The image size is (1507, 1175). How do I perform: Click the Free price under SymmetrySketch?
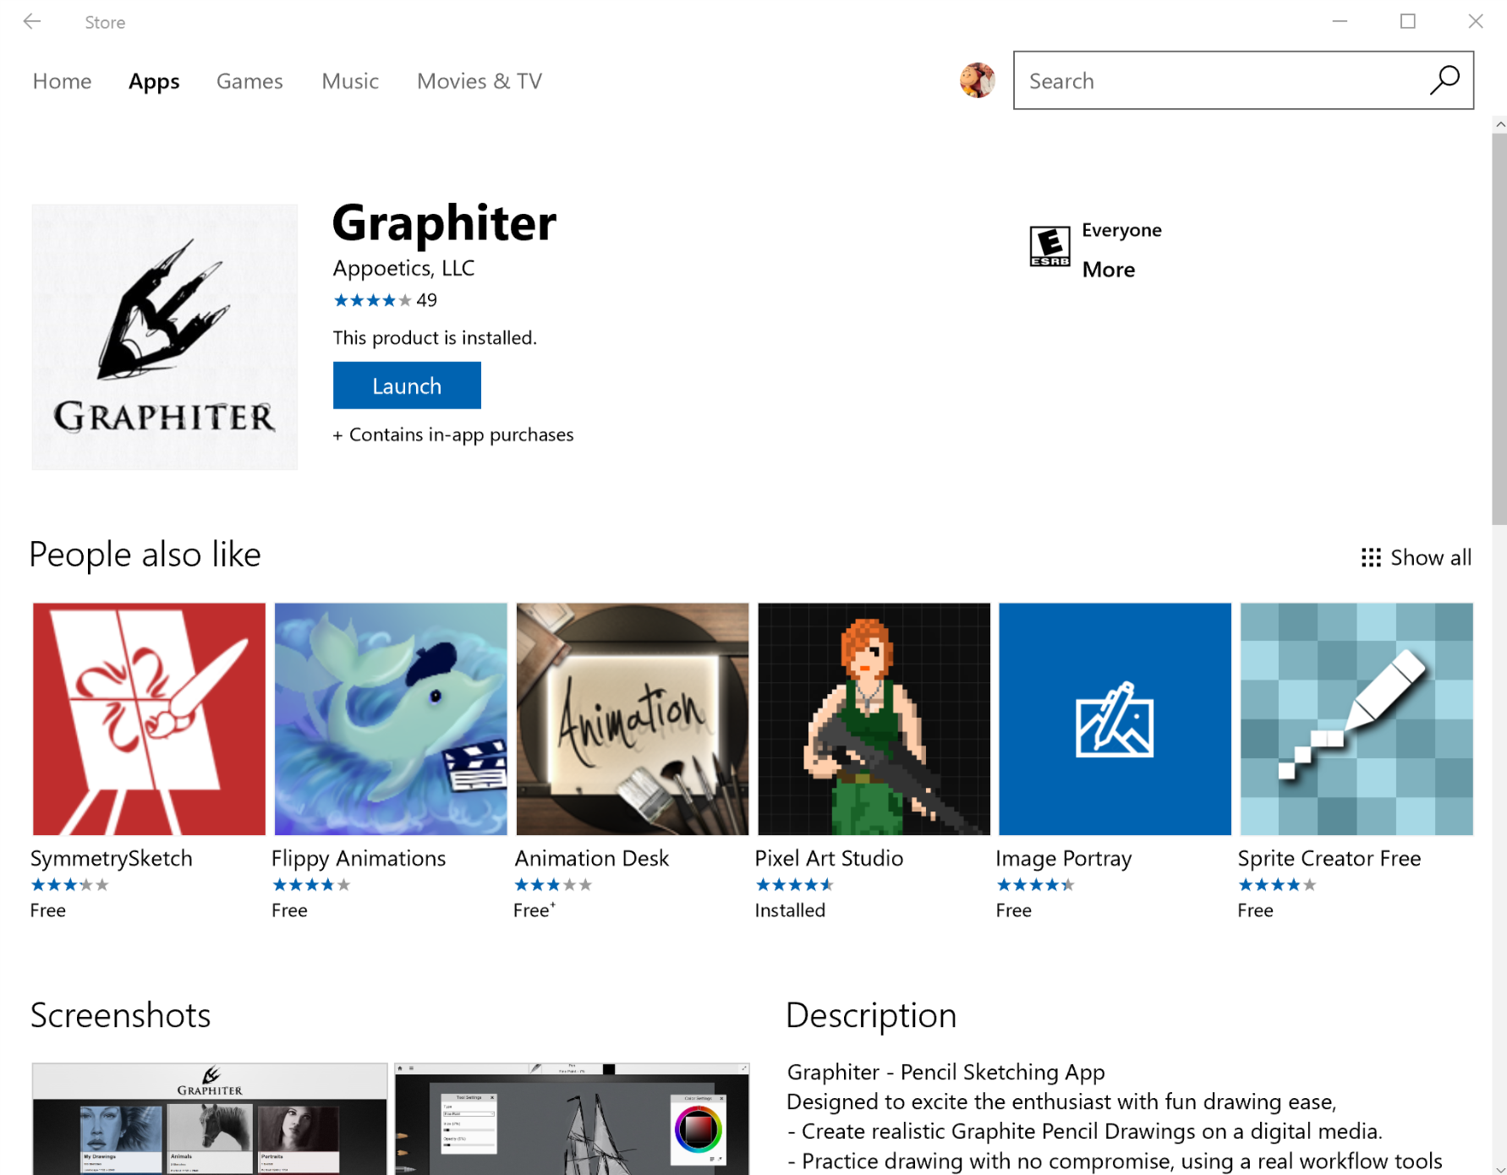pos(47,910)
